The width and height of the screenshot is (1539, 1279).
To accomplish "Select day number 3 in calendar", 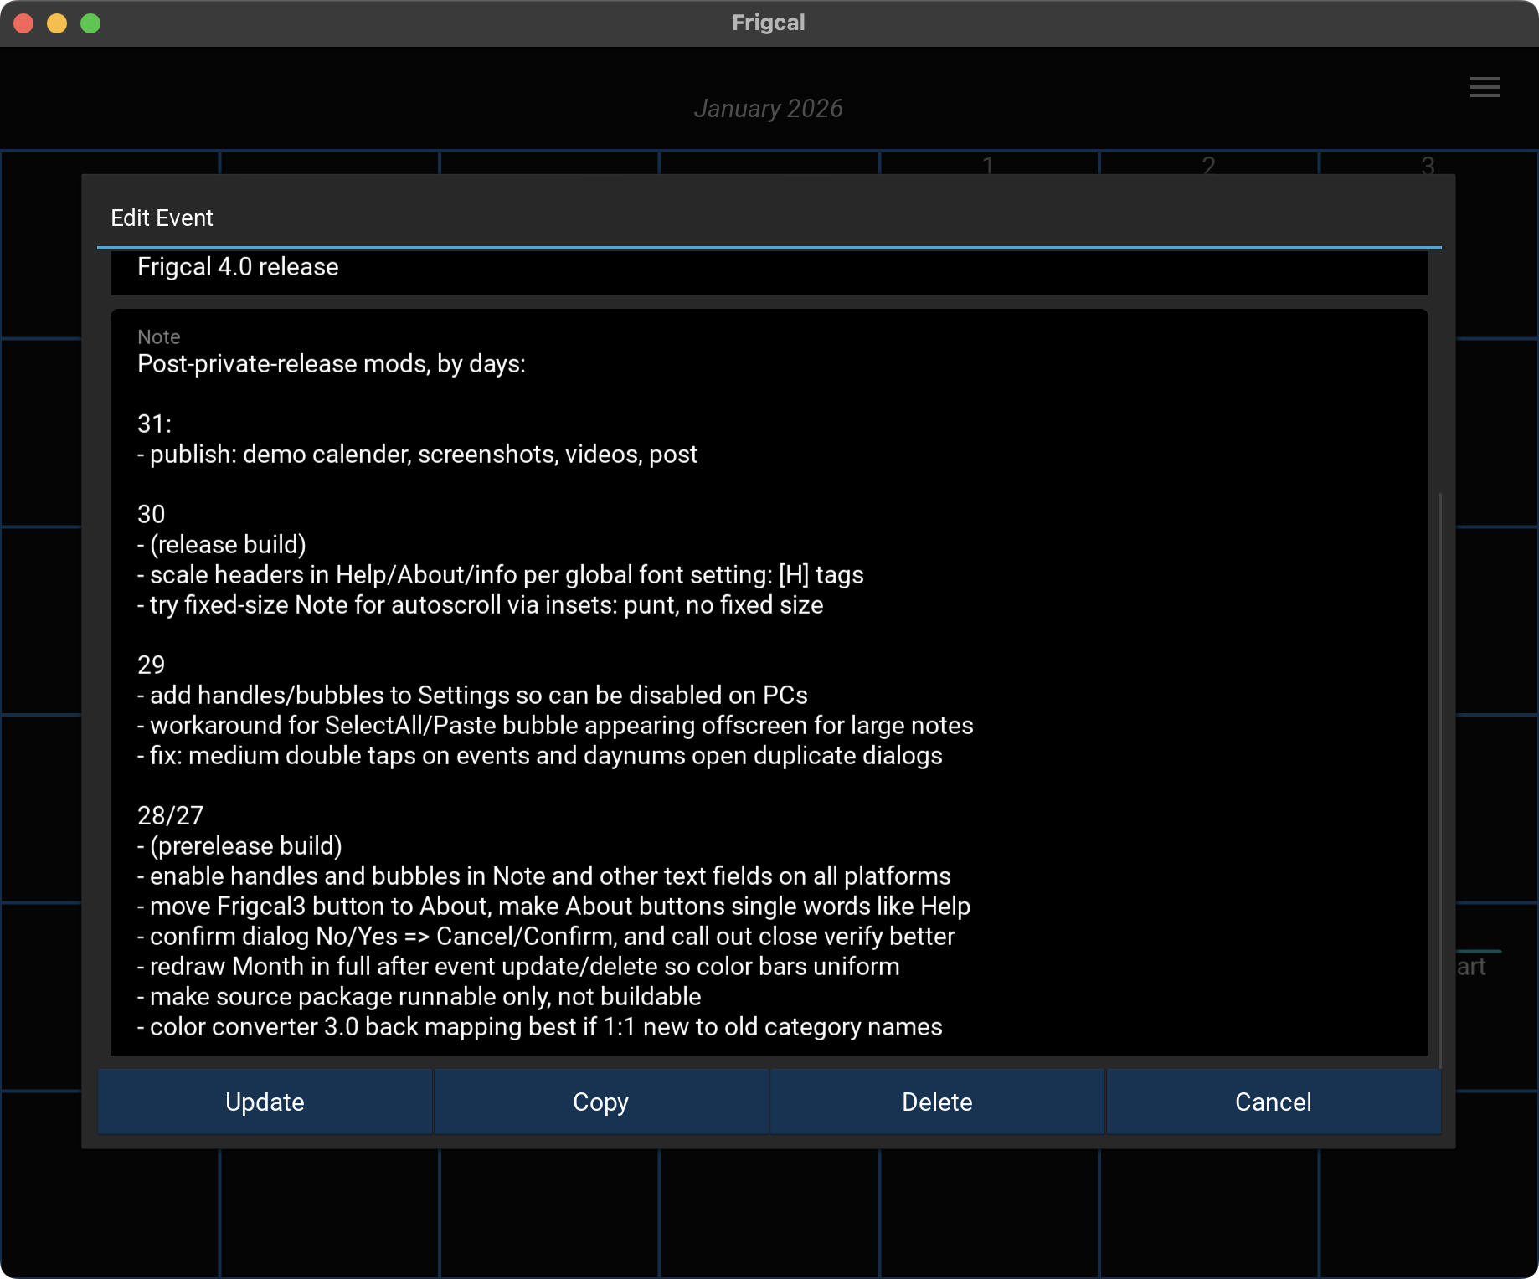I will point(1428,165).
